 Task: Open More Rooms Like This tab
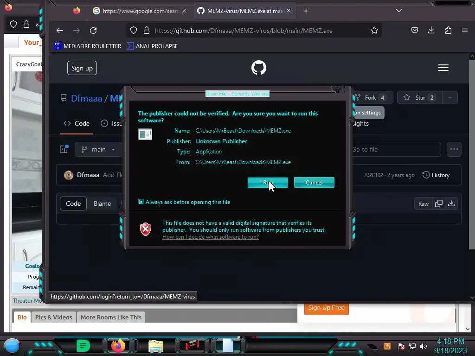click(111, 317)
